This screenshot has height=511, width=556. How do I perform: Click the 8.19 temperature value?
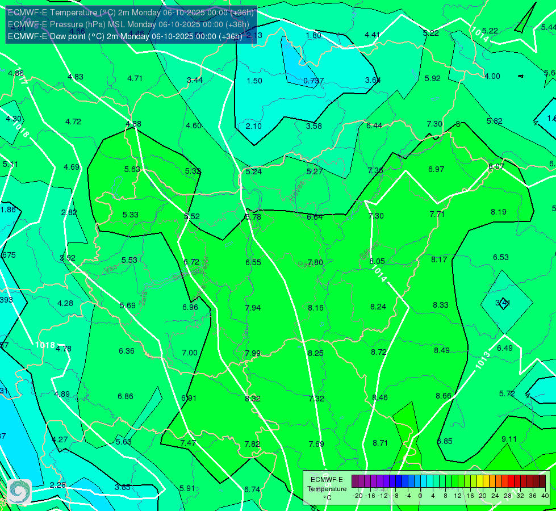499,212
